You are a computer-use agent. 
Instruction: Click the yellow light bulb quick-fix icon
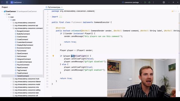pos(53,56)
